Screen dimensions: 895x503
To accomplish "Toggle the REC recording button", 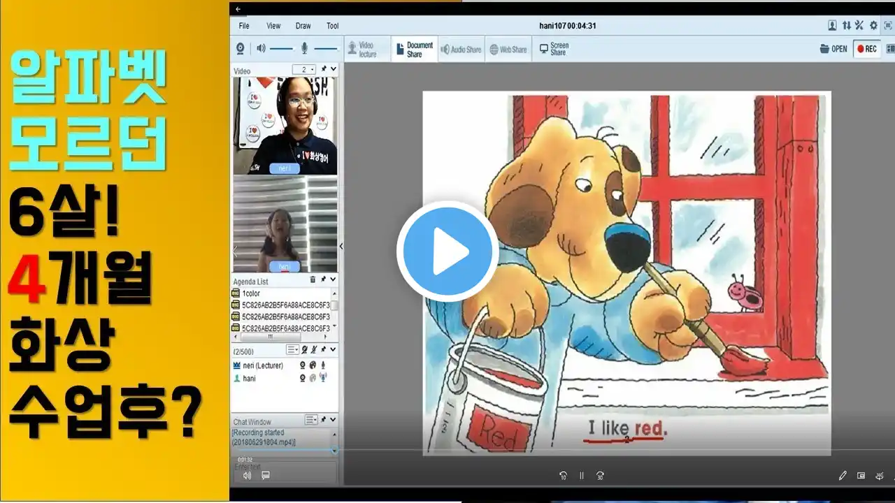I will coord(867,49).
